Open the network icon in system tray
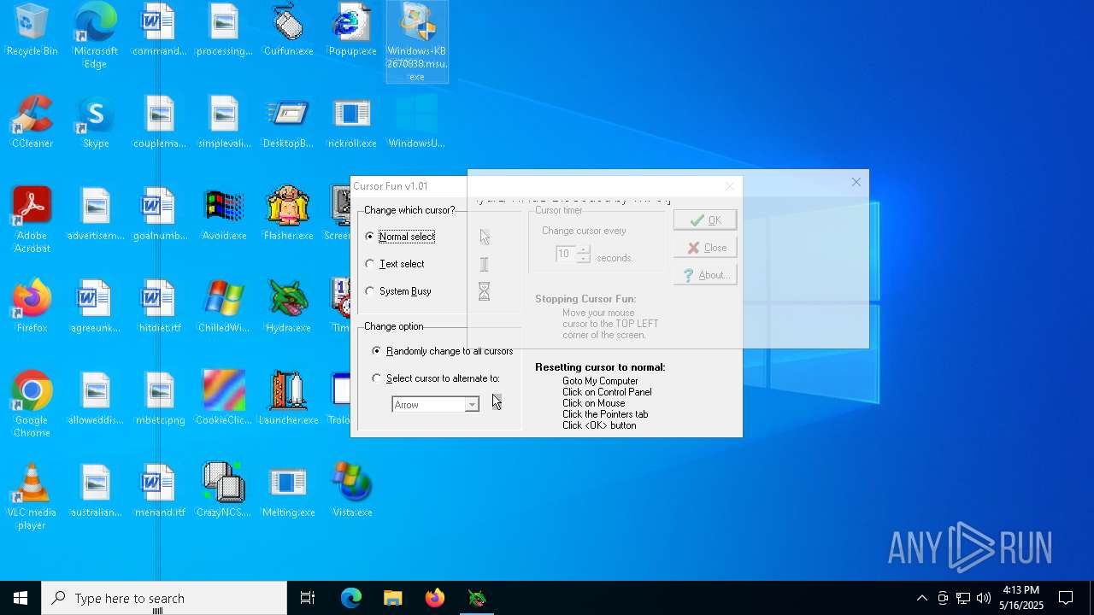This screenshot has width=1094, height=615. (x=963, y=598)
